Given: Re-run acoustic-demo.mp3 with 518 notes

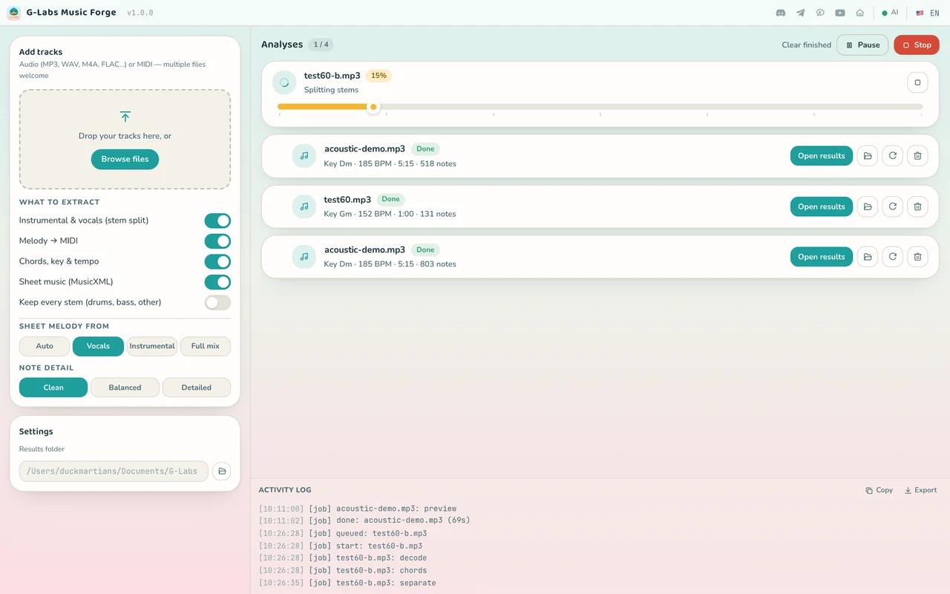Looking at the screenshot, I should tap(893, 156).
